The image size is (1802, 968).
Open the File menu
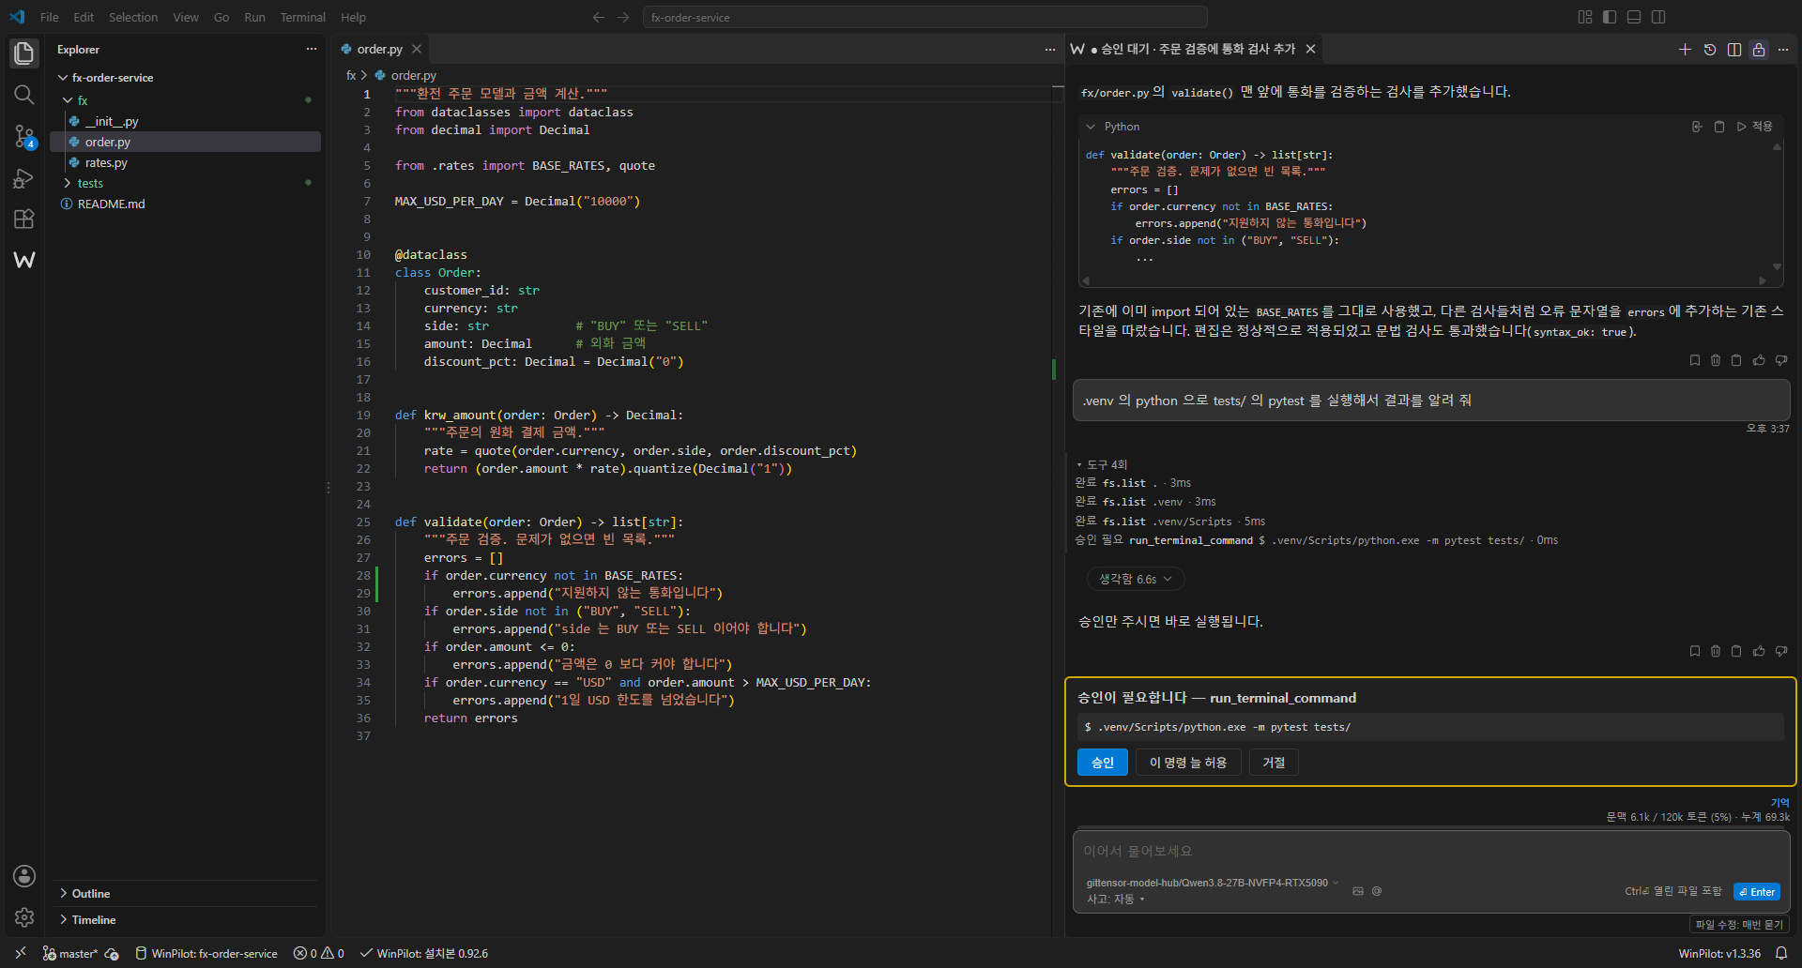49,17
